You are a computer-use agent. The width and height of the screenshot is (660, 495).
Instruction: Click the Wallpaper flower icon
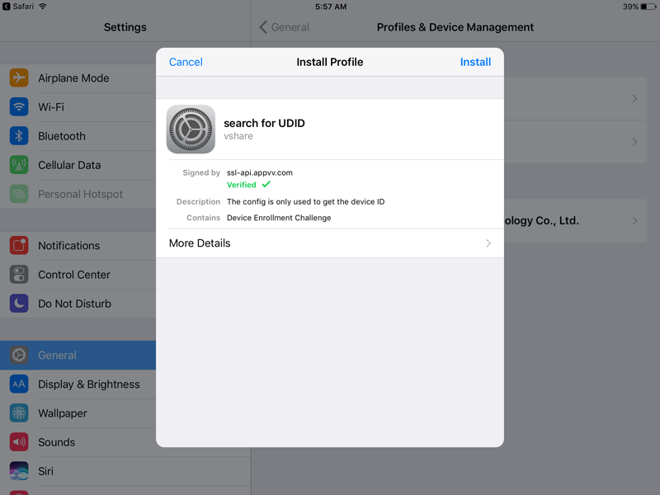click(19, 413)
